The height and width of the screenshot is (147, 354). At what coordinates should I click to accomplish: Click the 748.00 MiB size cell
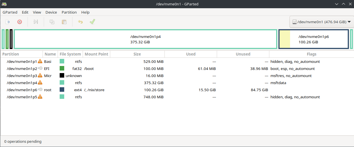(153, 97)
